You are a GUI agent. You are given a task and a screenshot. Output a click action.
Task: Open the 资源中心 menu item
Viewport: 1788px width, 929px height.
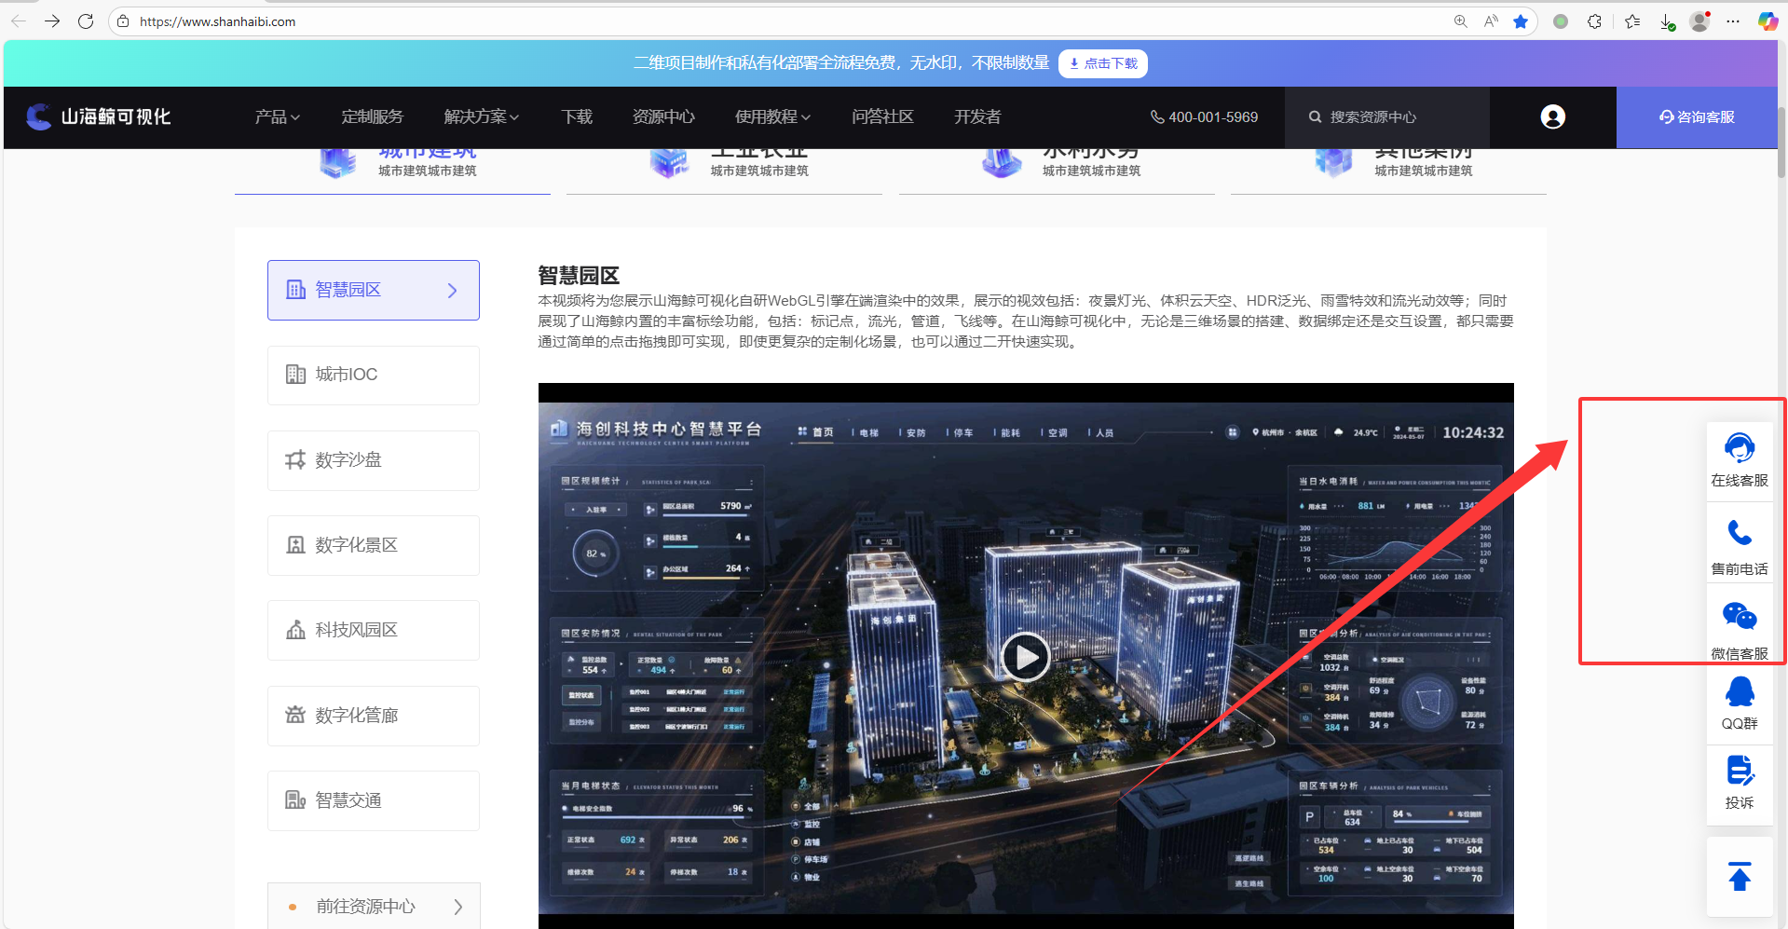point(663,116)
